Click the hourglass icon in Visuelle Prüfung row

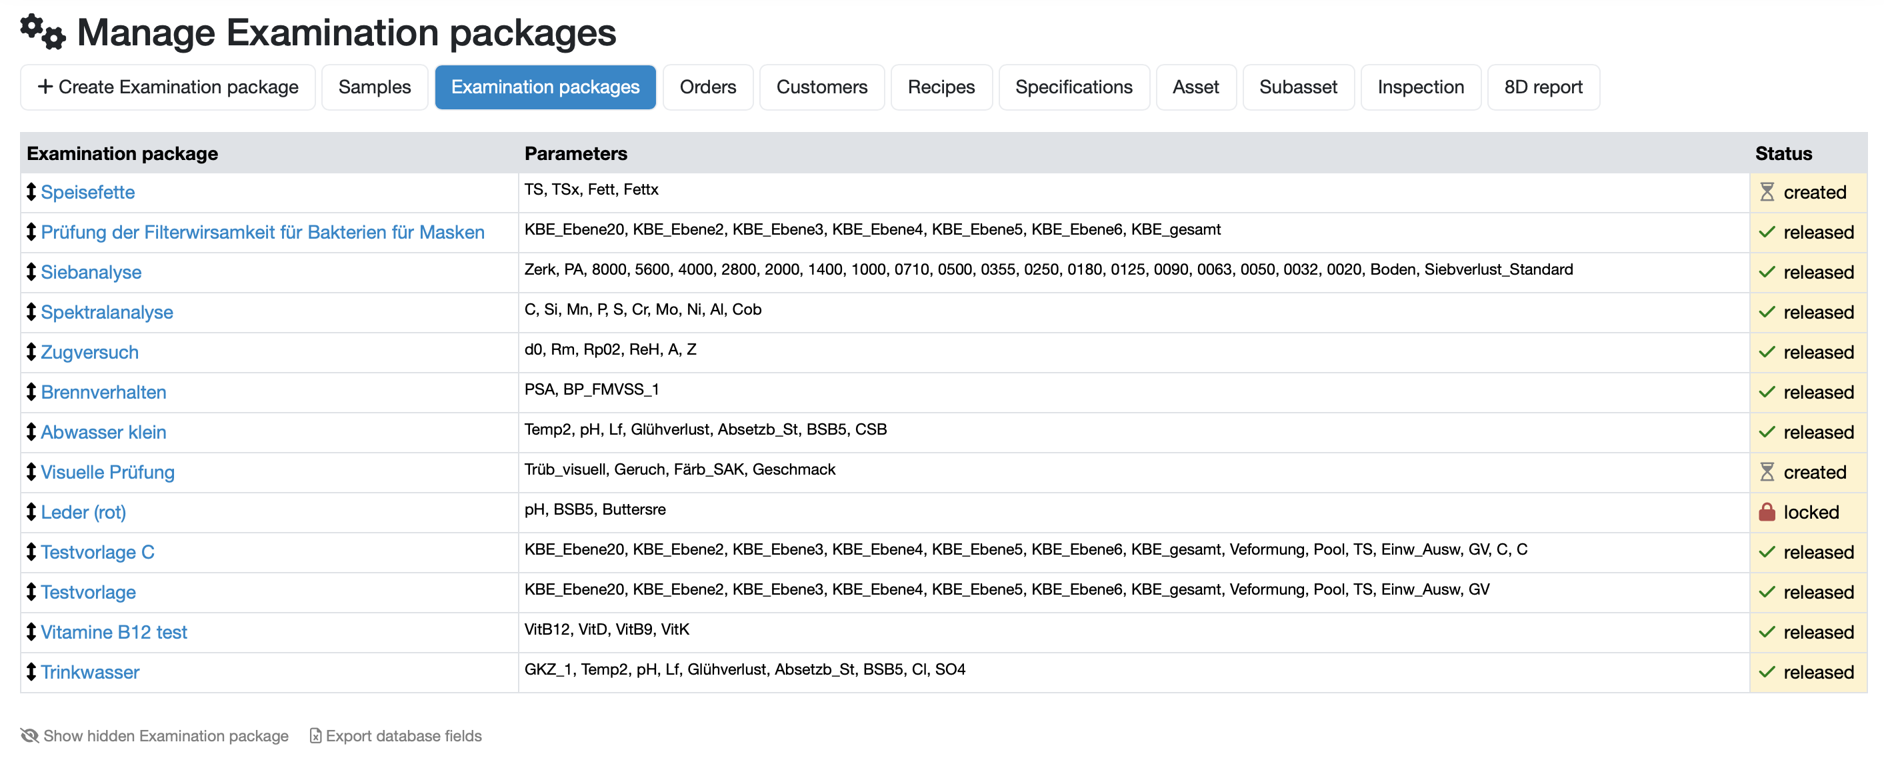(x=1767, y=472)
